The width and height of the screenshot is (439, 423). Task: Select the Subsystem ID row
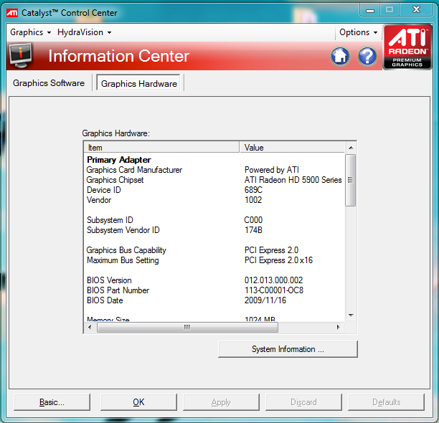tap(214, 220)
